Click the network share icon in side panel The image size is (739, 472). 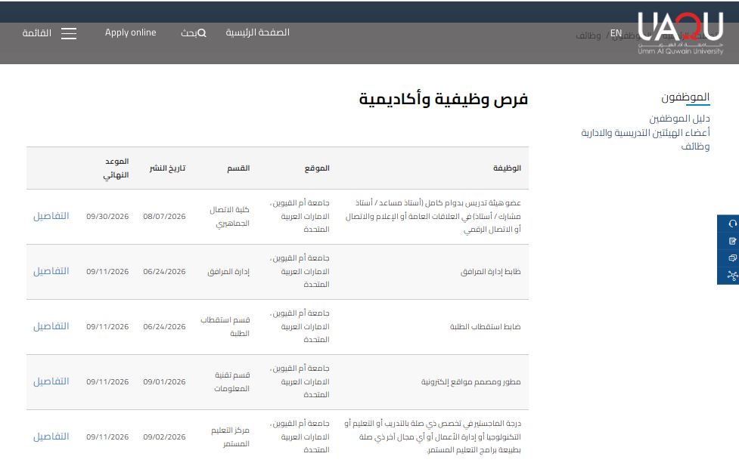[732, 276]
